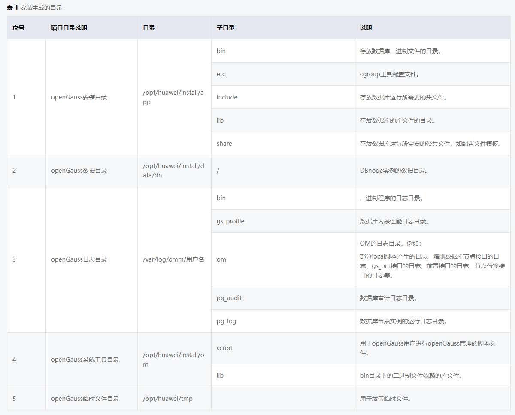Viewport: 515px width, 415px height.
Task: Select the description '用于openGauss用户进行openGauss管理的脚本文件'
Action: pyautogui.click(x=428, y=348)
